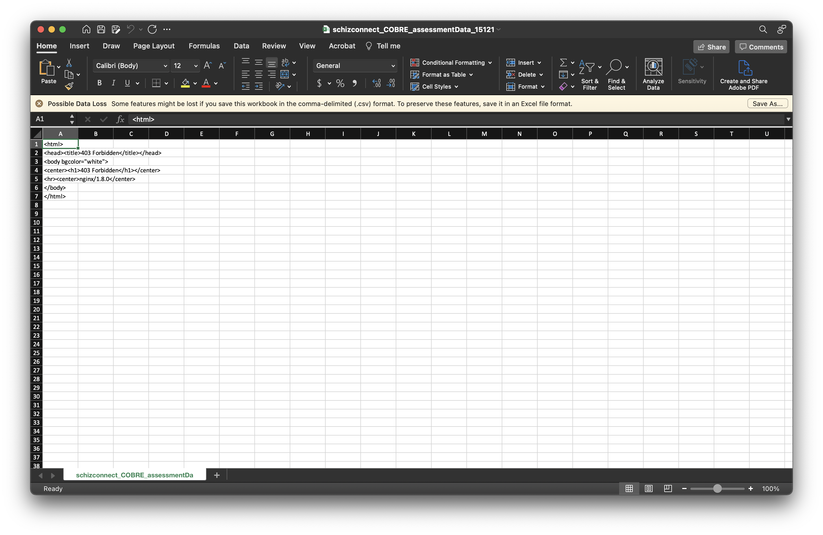The height and width of the screenshot is (535, 823).
Task: Expand the General number format dropdown
Action: pos(355,66)
